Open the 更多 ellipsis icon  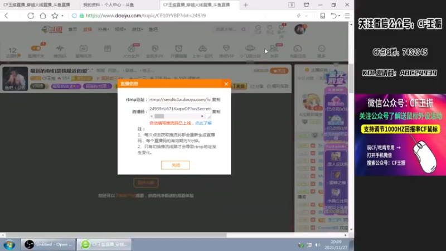coord(322,49)
